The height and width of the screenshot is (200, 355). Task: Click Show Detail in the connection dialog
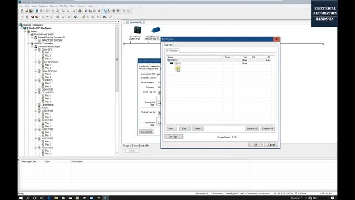(x=146, y=132)
